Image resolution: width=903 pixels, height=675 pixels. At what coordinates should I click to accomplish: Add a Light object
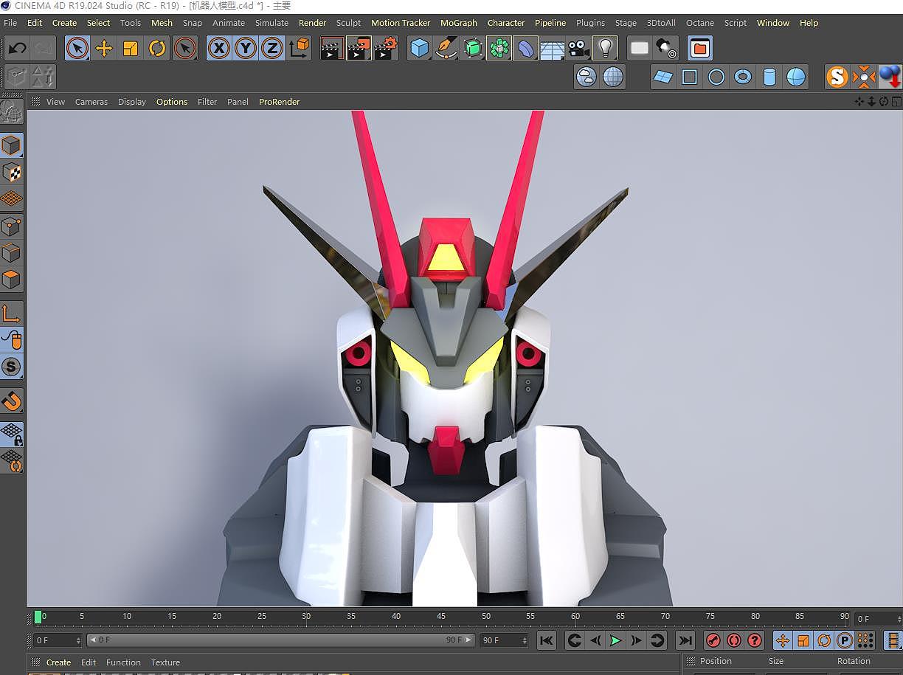(606, 49)
